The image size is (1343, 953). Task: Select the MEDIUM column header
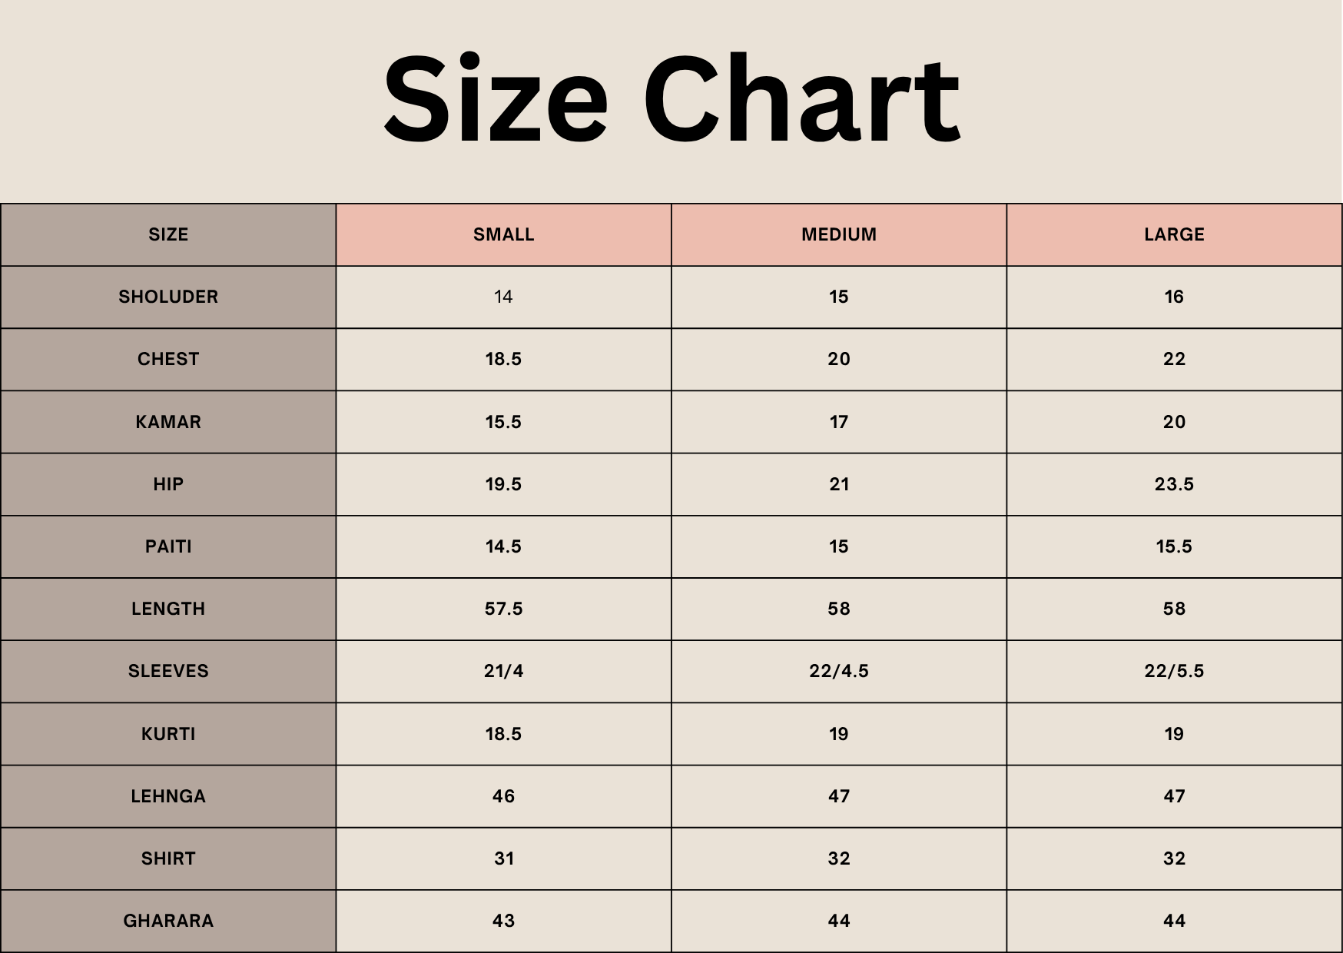pos(838,234)
